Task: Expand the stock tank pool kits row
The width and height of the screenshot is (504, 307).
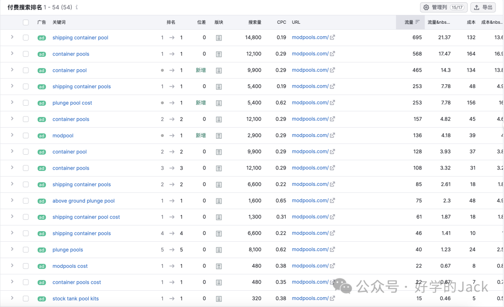Action: (x=12, y=298)
